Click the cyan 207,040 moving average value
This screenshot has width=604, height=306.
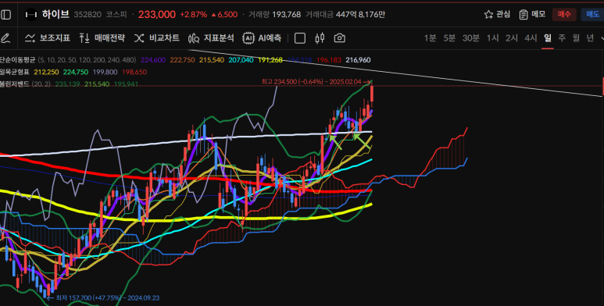coord(241,60)
